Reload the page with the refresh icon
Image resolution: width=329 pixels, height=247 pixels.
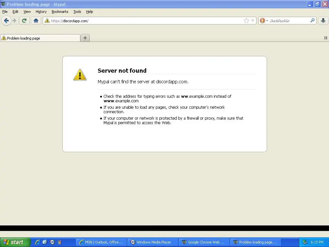point(24,21)
